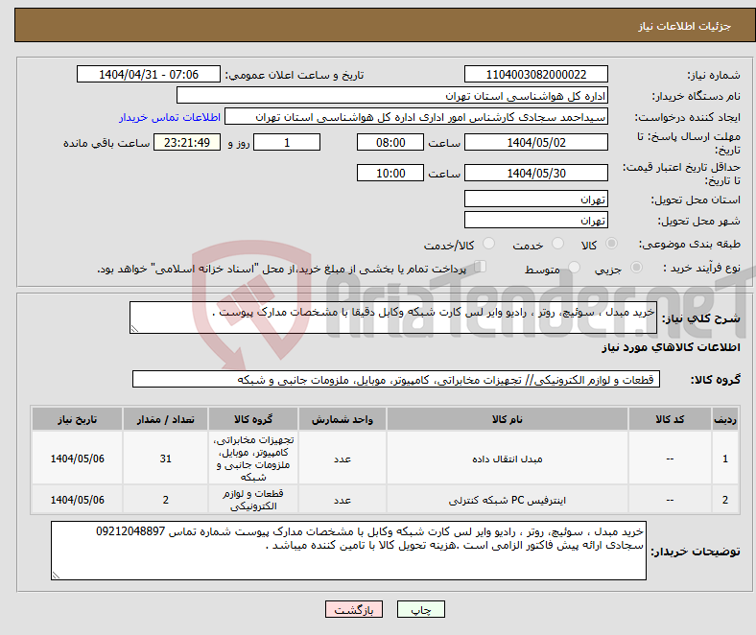This screenshot has width=756, height=635.
Task: Click the تاریخ نیاز column header
Action: [77, 419]
